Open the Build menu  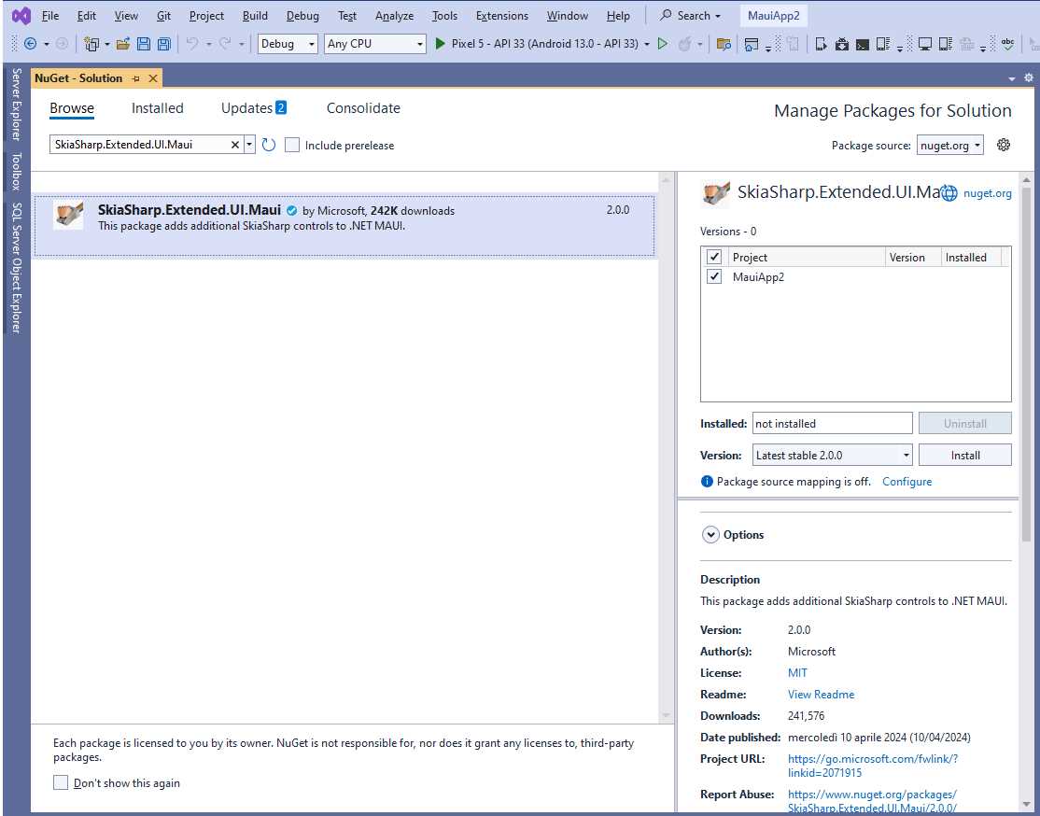255,15
